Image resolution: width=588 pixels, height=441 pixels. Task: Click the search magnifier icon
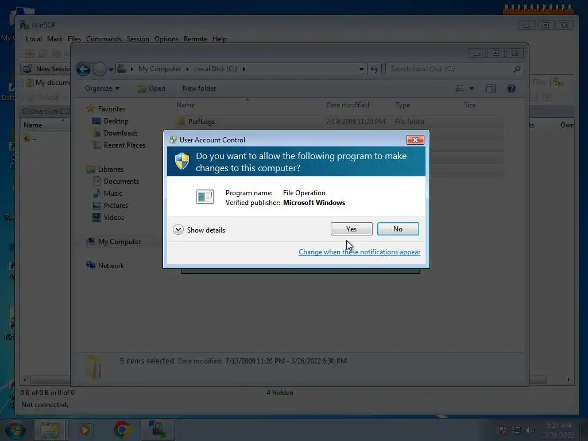517,69
